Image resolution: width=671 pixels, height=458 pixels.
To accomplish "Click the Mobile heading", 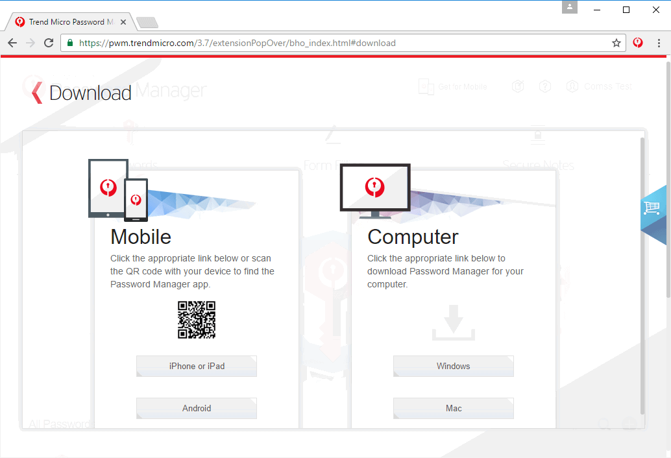I will click(x=141, y=237).
